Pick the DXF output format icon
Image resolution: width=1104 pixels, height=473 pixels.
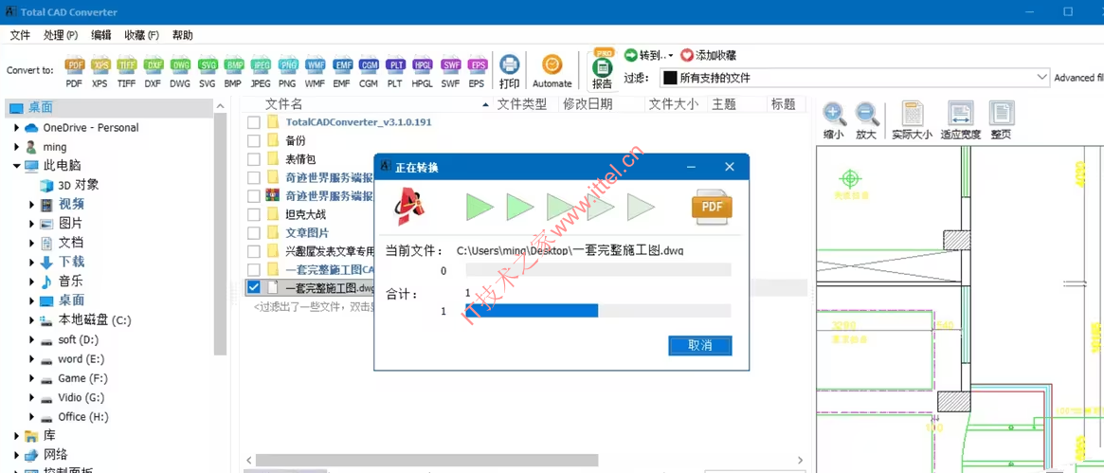point(153,71)
